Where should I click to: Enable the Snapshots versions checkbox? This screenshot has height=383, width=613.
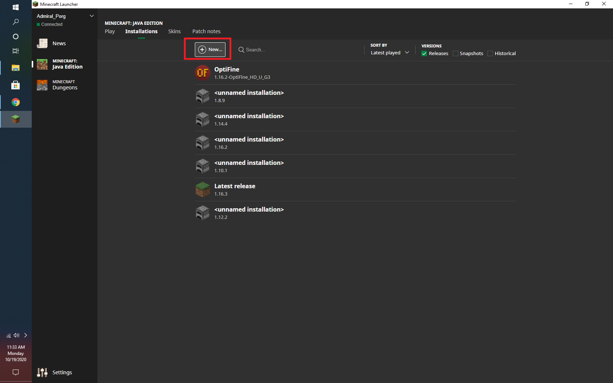pos(455,53)
